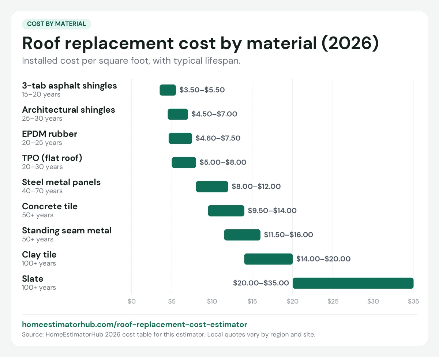Click the $25 axis label
This screenshot has width=439, height=357.
(x=333, y=301)
